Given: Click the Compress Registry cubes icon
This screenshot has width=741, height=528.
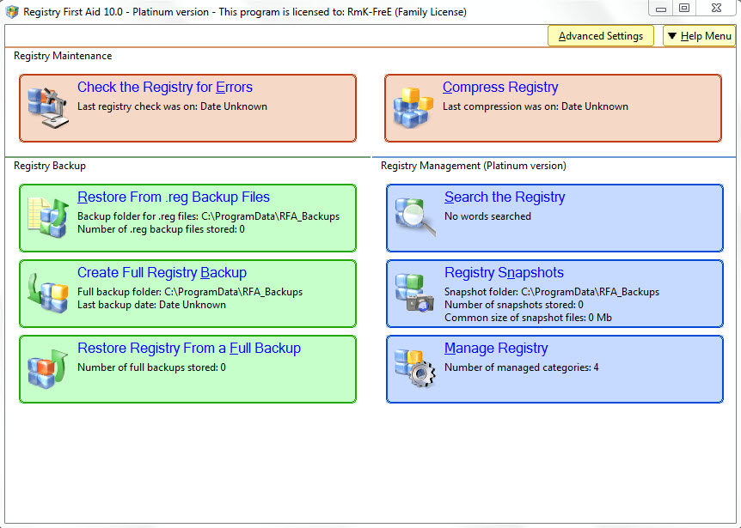Looking at the screenshot, I should click(x=413, y=108).
